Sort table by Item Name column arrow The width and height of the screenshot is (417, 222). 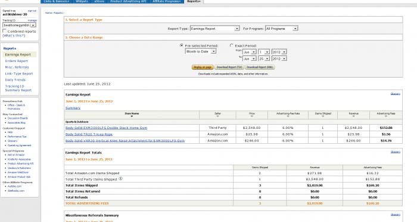coord(132,116)
